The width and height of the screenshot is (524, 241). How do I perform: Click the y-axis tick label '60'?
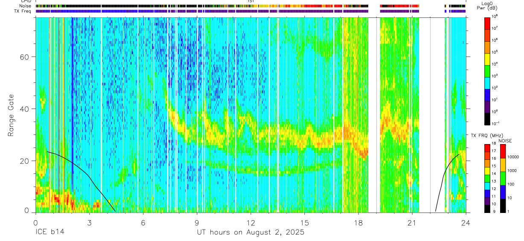24,57
